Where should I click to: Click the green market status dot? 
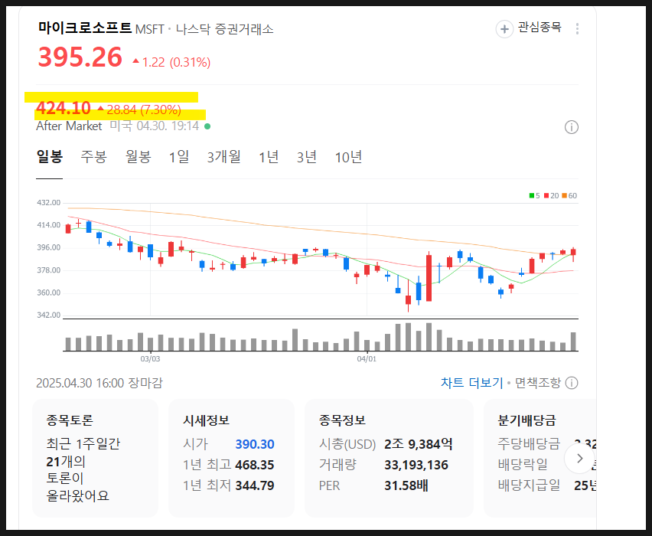coord(207,126)
